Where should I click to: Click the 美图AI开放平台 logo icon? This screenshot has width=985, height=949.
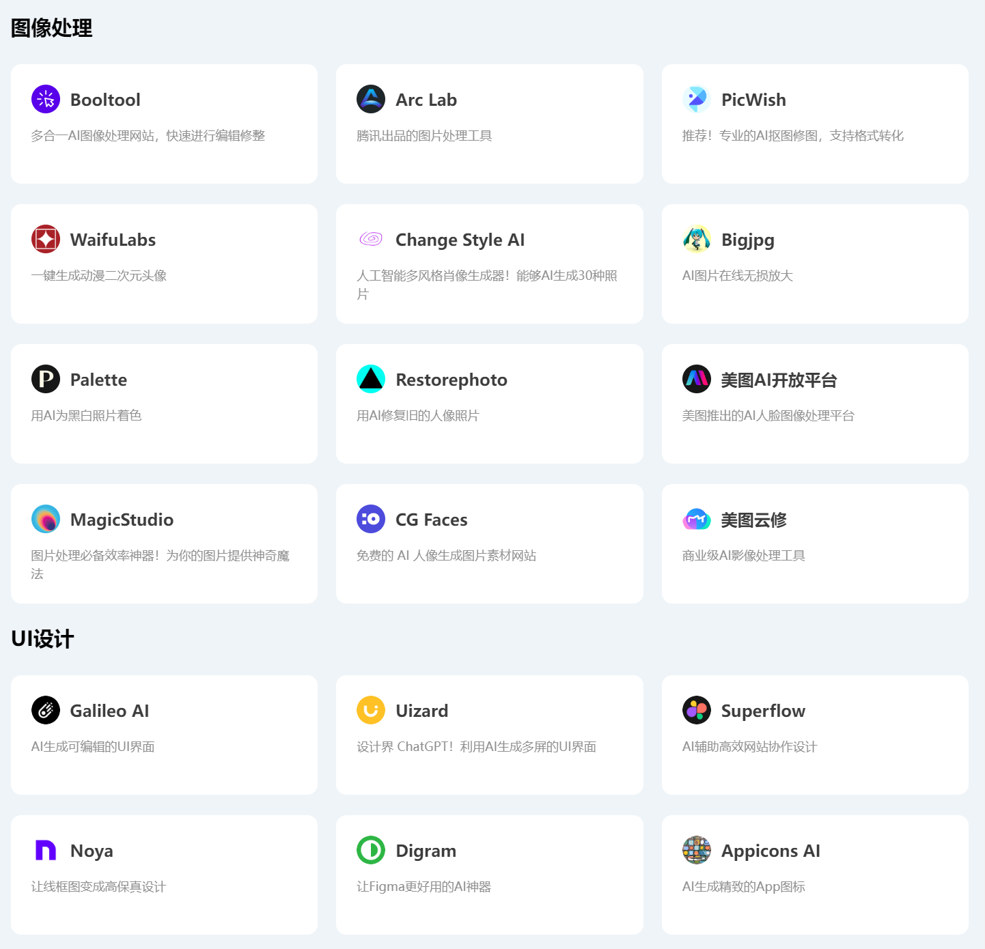(x=697, y=380)
